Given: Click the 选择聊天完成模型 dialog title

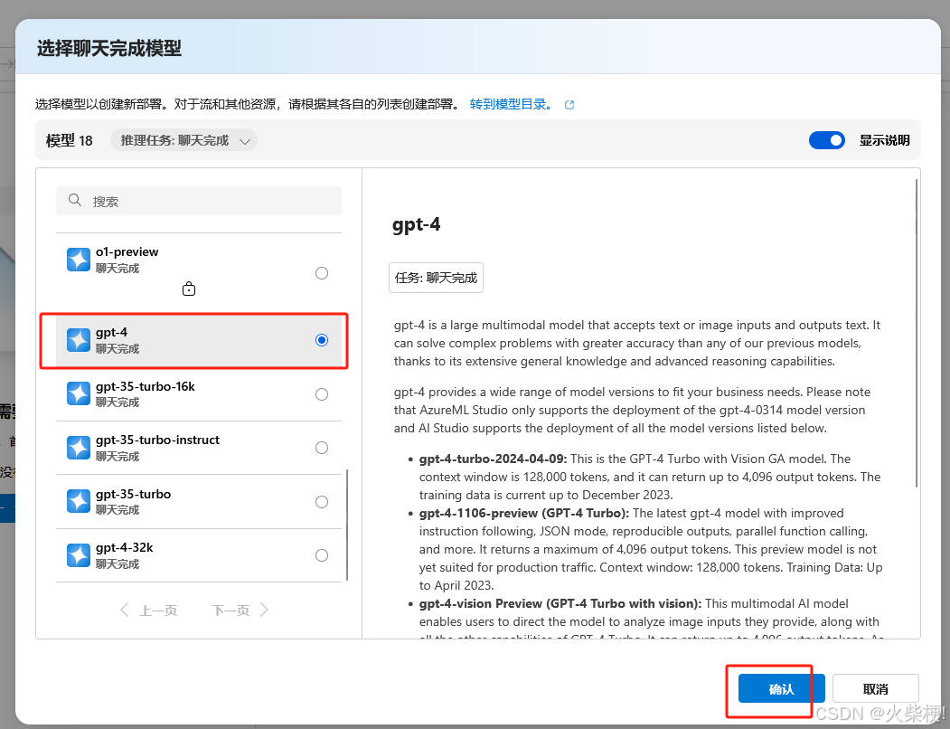Looking at the screenshot, I should pos(109,48).
